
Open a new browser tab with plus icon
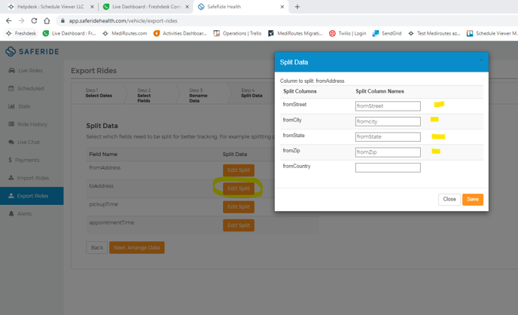297,7
